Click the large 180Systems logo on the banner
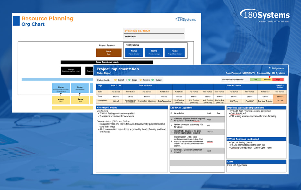The height and width of the screenshot is (190, 301). click(265, 16)
